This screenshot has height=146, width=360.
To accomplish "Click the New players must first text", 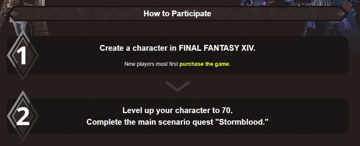I will 151,64.
